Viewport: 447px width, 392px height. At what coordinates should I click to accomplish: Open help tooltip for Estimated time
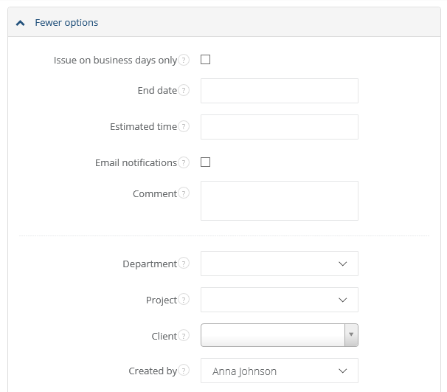(184, 127)
